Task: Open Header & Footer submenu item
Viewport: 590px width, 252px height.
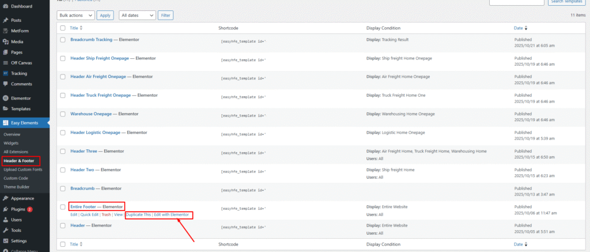Action: pos(18,160)
